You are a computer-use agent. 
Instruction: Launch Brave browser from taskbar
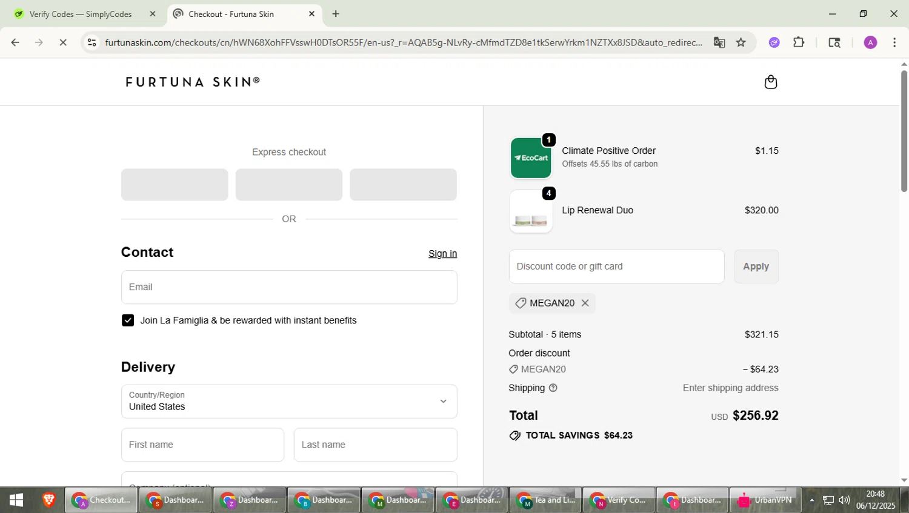[x=49, y=500]
